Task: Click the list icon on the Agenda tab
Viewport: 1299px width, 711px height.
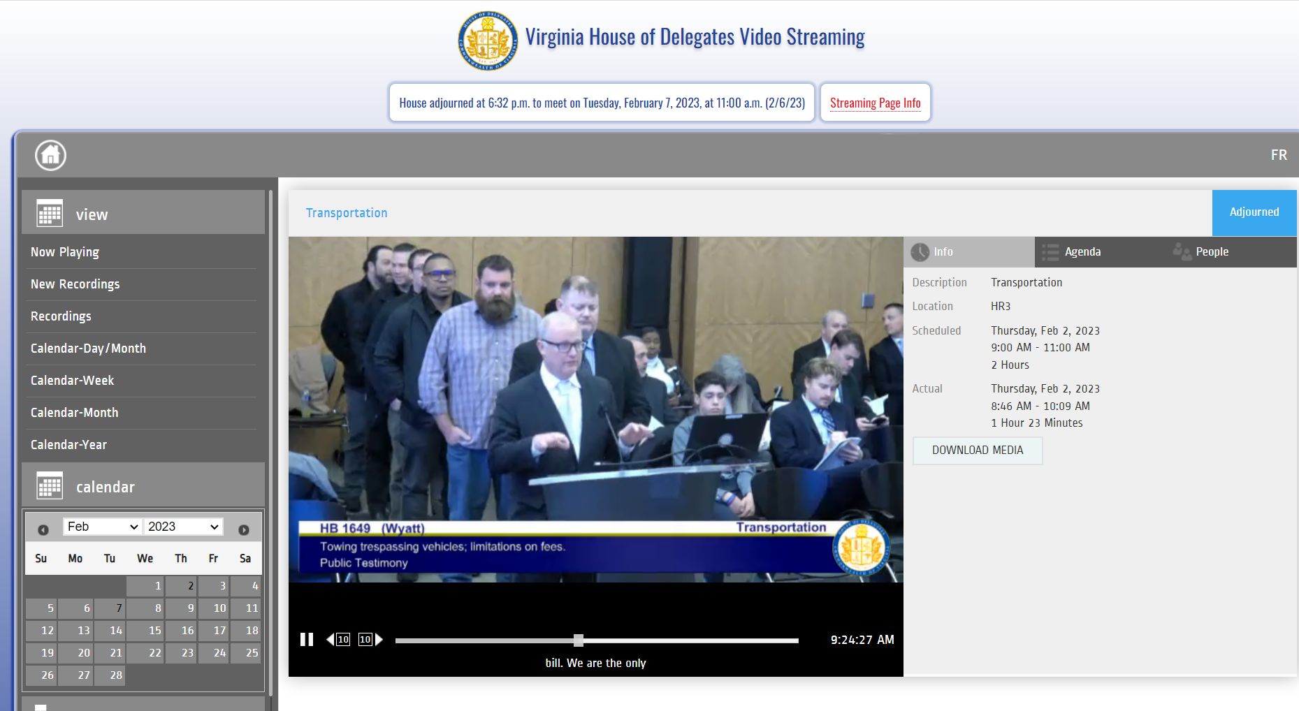Action: (x=1050, y=252)
